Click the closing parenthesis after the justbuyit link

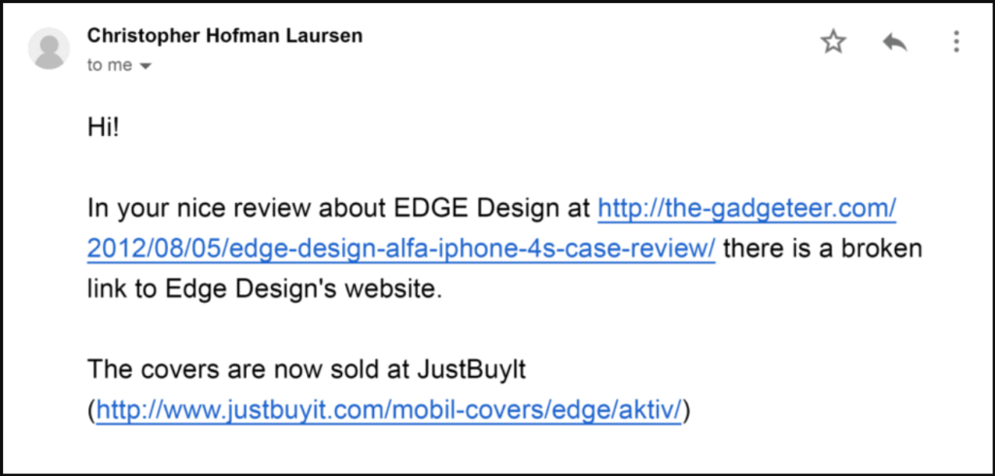pyautogui.click(x=686, y=411)
